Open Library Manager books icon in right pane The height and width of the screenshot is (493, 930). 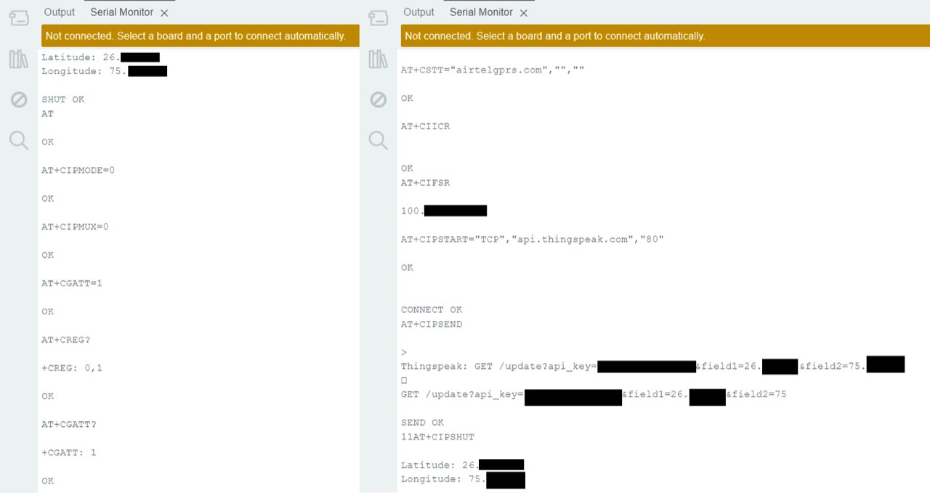point(379,59)
